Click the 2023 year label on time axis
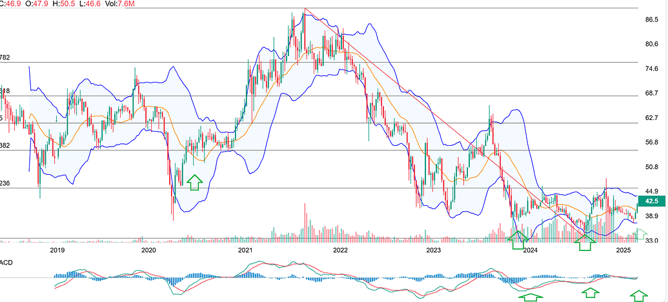The height and width of the screenshot is (302, 668). click(433, 250)
